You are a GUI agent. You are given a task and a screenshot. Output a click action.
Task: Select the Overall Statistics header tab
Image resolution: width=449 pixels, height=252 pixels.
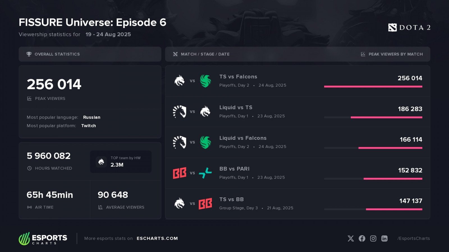(90, 54)
